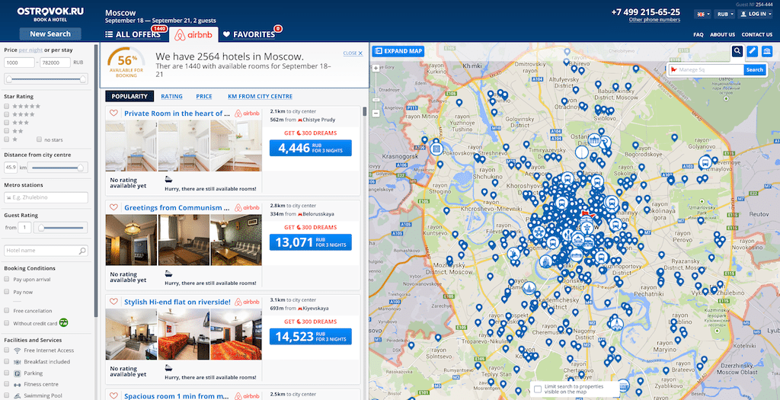The image size is (780, 400).
Task: Start a New Search
Action: point(50,34)
